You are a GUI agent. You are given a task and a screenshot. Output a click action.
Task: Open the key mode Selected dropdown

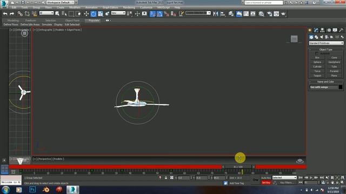284,177
